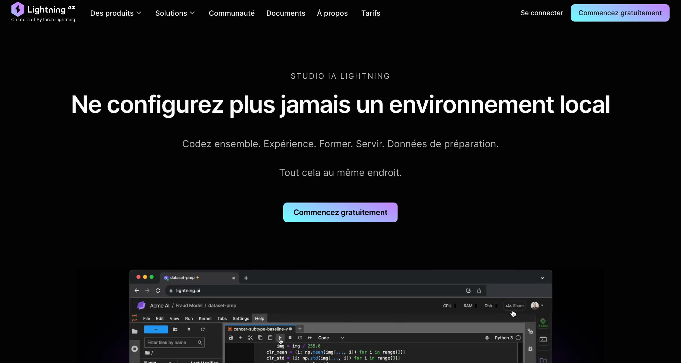Open a new browser tab in demo window
681x363 pixels.
point(246,278)
